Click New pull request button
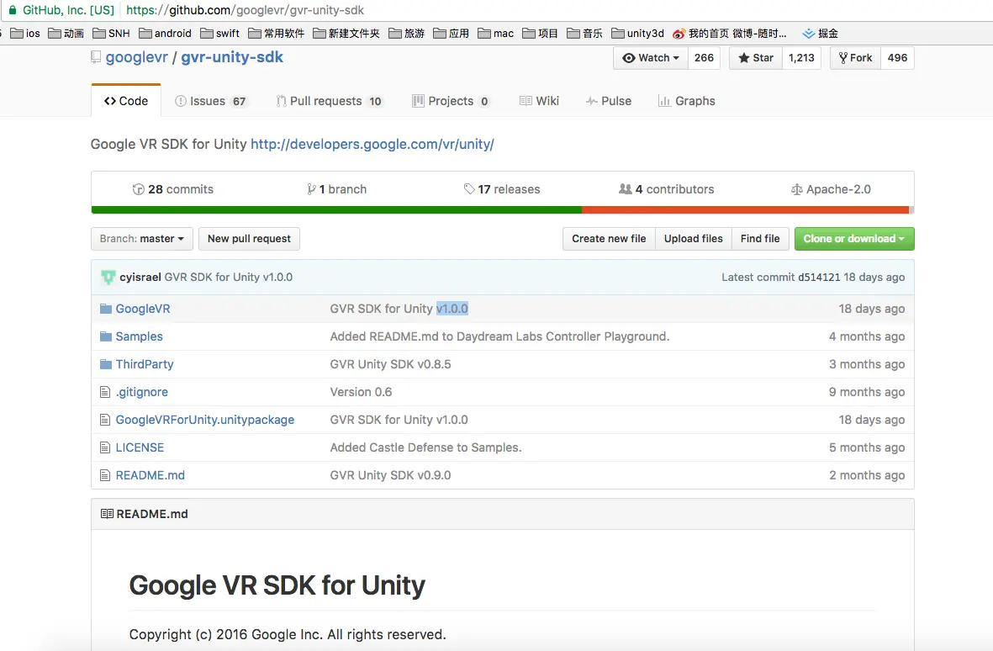Screen dimensions: 993x651 (x=249, y=239)
